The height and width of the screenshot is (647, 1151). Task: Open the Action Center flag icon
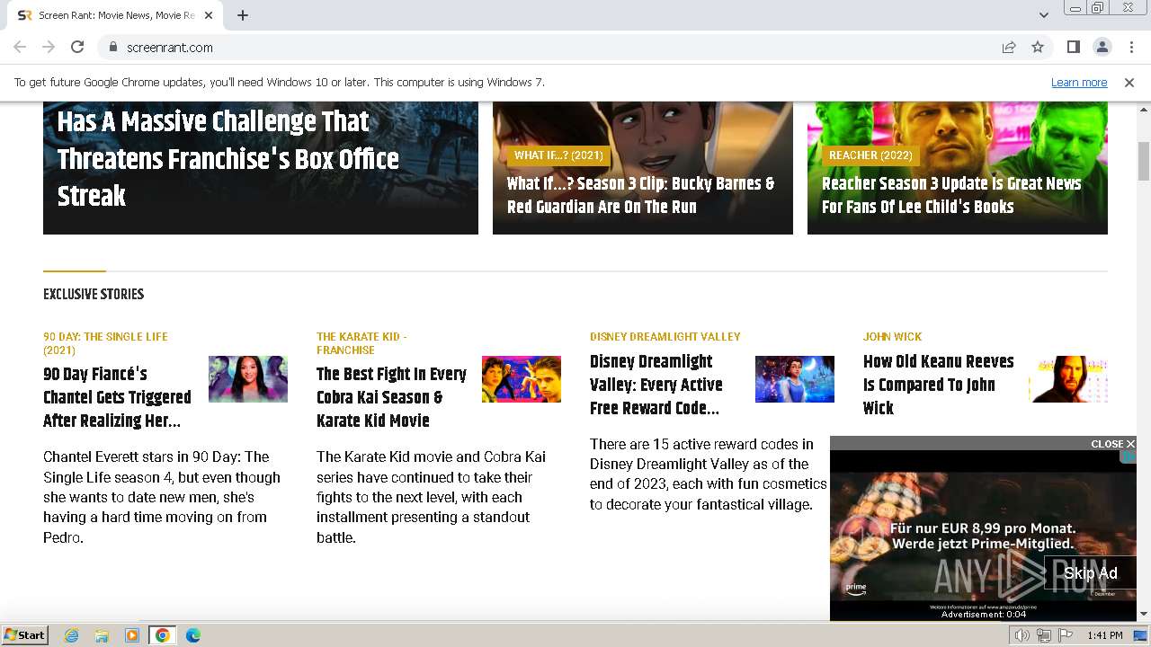[1066, 635]
